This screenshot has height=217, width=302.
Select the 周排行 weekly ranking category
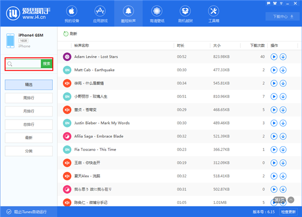(x=29, y=97)
